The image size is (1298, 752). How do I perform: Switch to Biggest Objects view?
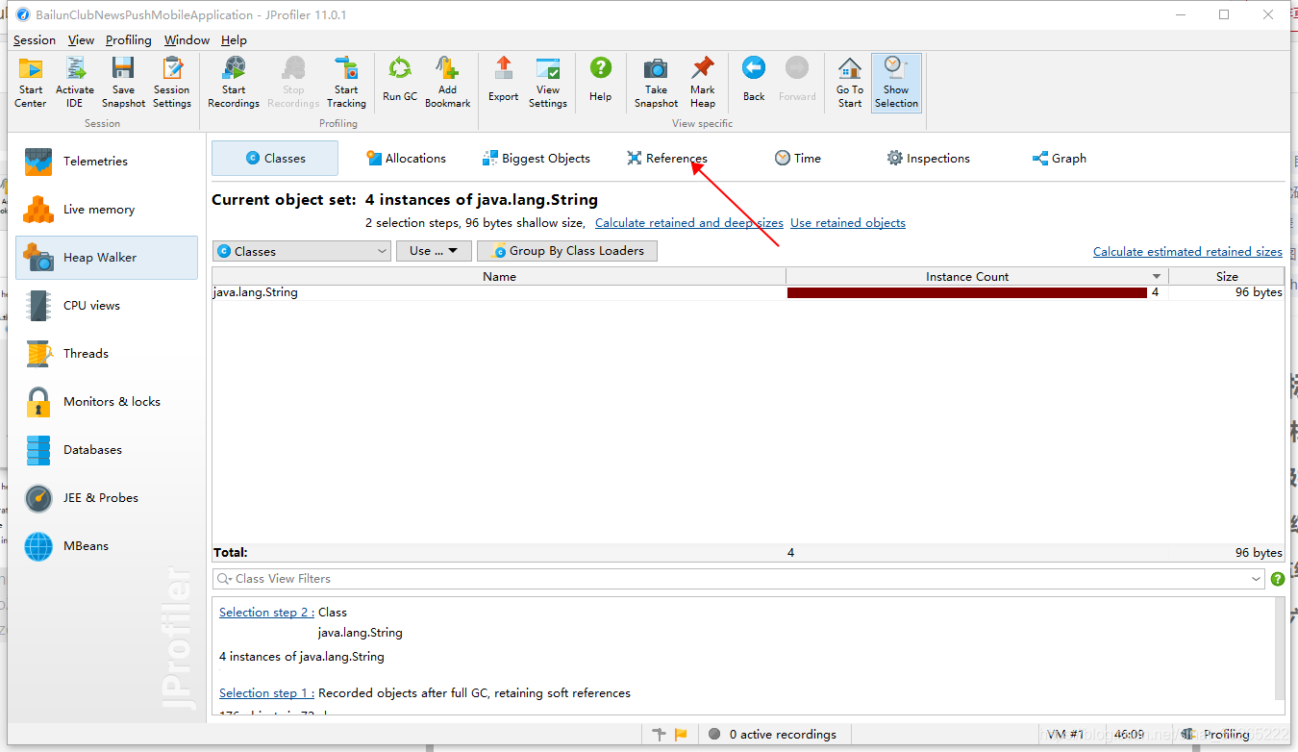pos(536,159)
